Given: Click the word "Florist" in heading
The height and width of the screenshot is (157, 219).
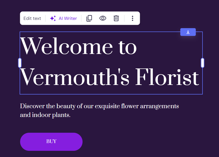Looking at the screenshot, I should point(167,77).
